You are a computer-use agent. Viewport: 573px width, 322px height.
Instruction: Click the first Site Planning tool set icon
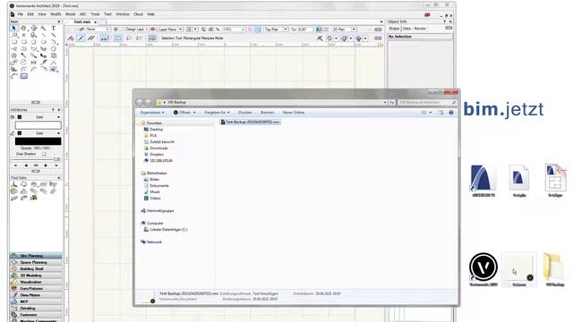click(x=14, y=184)
